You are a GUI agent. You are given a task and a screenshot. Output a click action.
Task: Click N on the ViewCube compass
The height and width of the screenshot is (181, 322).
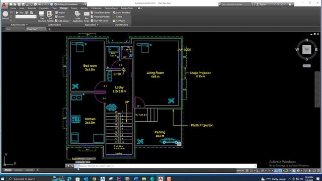point(306,40)
